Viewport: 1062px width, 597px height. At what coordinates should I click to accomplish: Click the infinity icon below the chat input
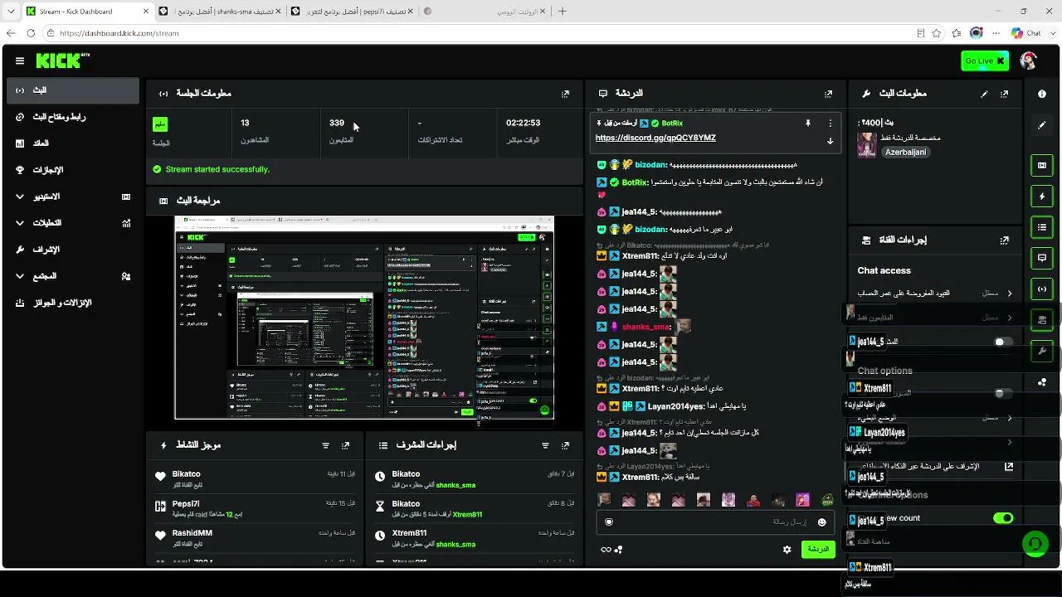606,549
